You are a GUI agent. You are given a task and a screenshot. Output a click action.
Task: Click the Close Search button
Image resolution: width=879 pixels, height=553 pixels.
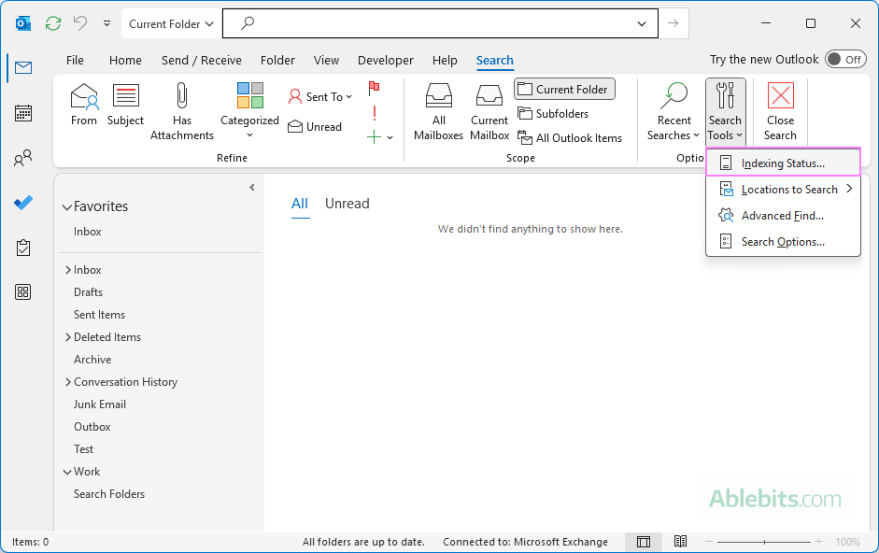[x=780, y=110]
